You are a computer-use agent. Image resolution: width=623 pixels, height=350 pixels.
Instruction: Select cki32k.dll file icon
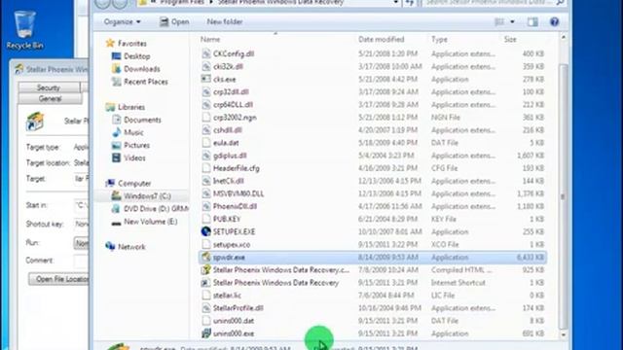(x=205, y=66)
